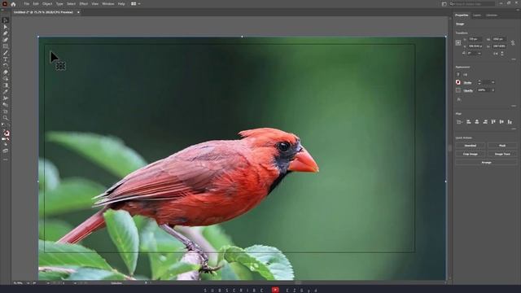The height and width of the screenshot is (293, 521).
Task: Select the Zoom tool
Action: pos(6,117)
